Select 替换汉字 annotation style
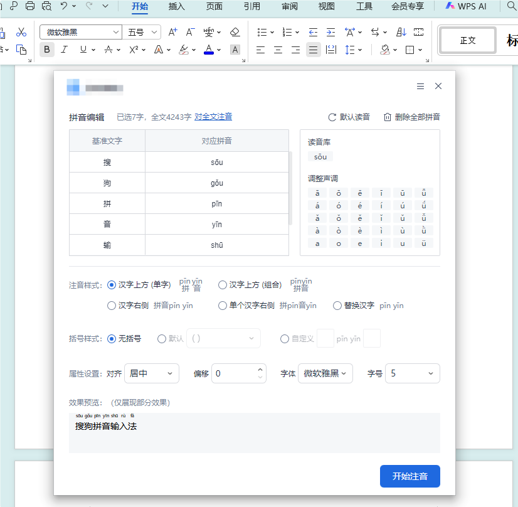 point(337,306)
